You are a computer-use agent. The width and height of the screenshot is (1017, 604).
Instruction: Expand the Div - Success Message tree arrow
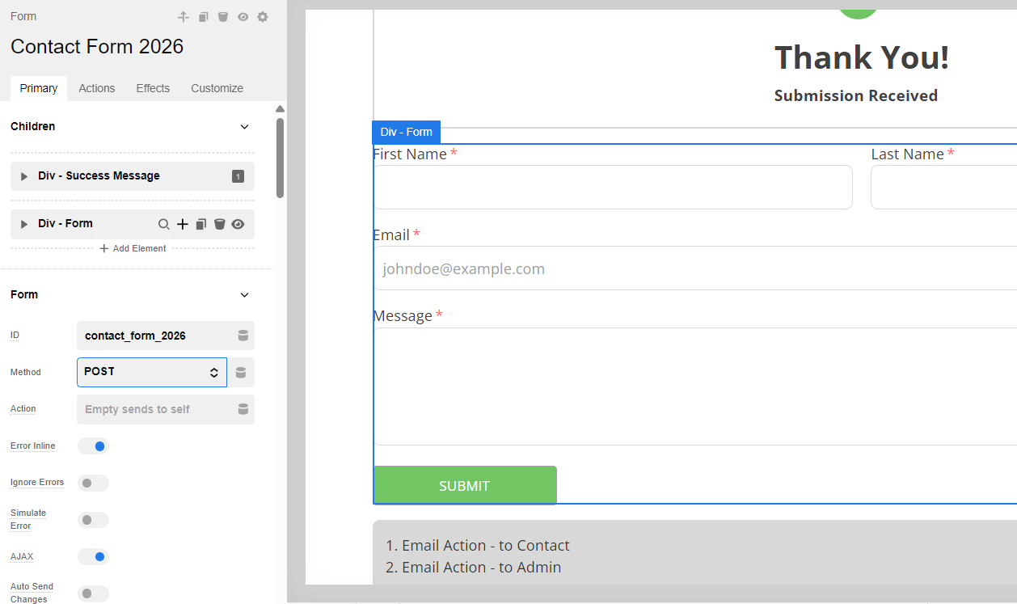(24, 176)
